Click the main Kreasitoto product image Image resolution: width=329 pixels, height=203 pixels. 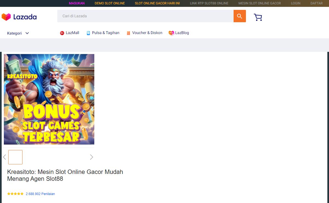click(x=49, y=99)
